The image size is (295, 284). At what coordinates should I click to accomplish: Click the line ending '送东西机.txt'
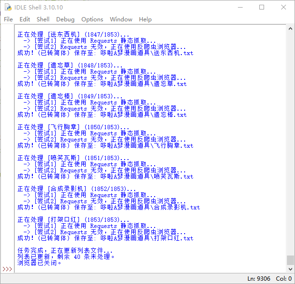coord(105,53)
